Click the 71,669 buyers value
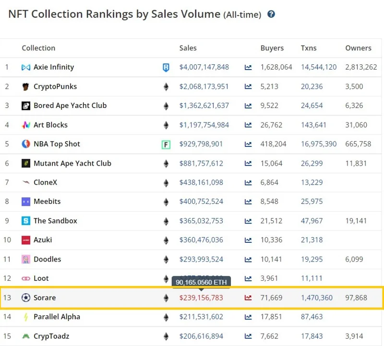Image resolution: width=384 pixels, height=346 pixels. pyautogui.click(x=271, y=298)
